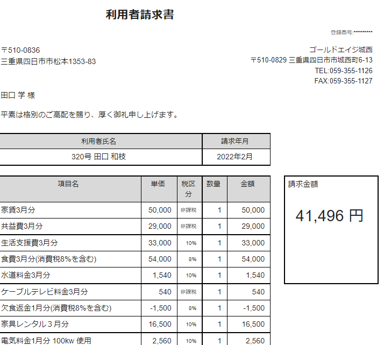391x345 pixels.
Task: Click the FAX:059-355-1127 number
Action: [x=343, y=81]
